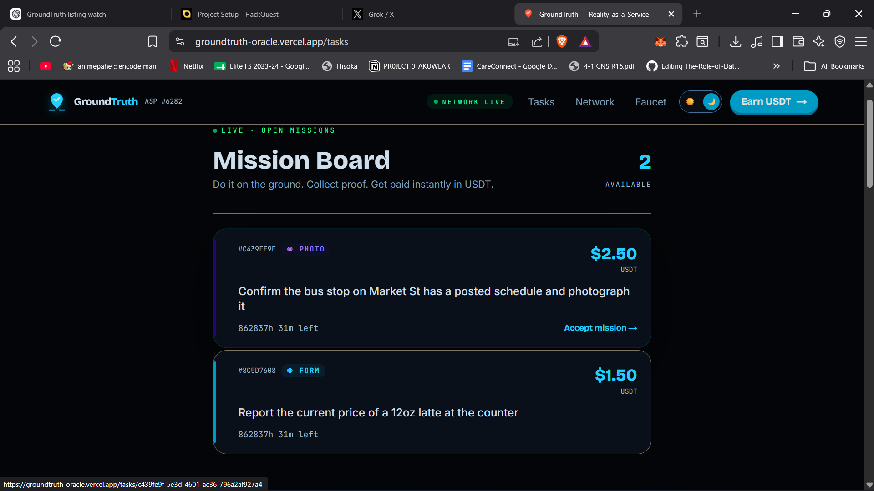874x491 pixels.
Task: Toggle the sun light-mode switch
Action: coord(690,102)
